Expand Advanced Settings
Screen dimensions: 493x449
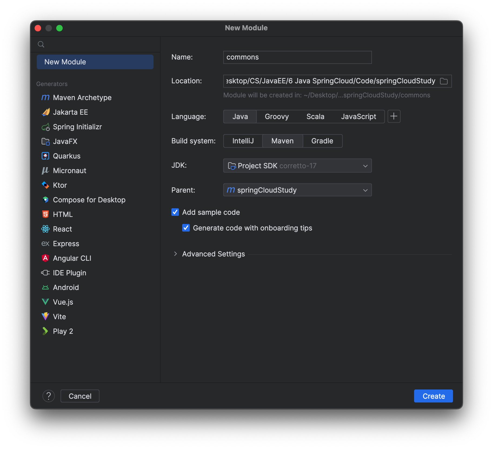[x=213, y=254]
